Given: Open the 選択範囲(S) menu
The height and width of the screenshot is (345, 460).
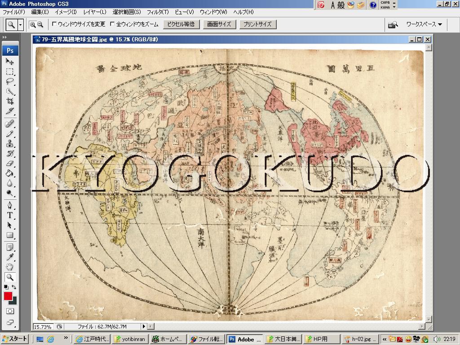Looking at the screenshot, I should tap(127, 12).
